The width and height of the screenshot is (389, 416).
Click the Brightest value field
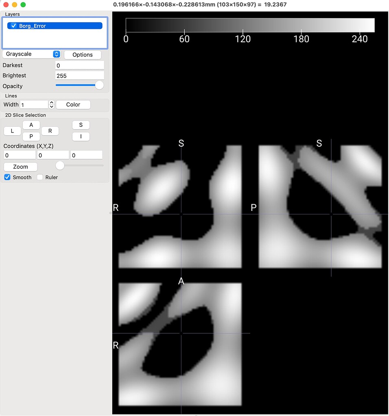coord(79,76)
